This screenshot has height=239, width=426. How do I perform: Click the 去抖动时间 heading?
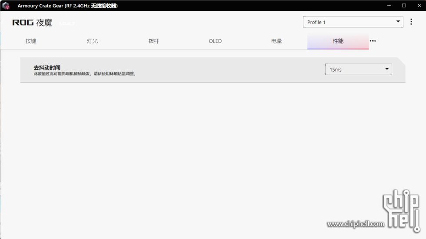[47, 68]
